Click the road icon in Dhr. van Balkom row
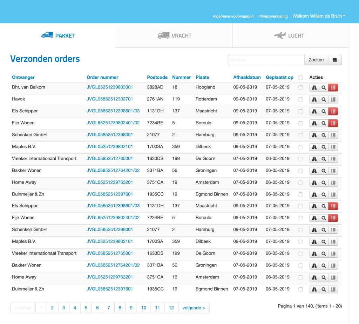Screen dimensions: 359x324 314,88
